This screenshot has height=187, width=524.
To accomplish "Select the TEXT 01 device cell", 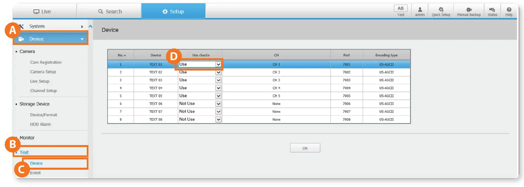I will [156, 65].
